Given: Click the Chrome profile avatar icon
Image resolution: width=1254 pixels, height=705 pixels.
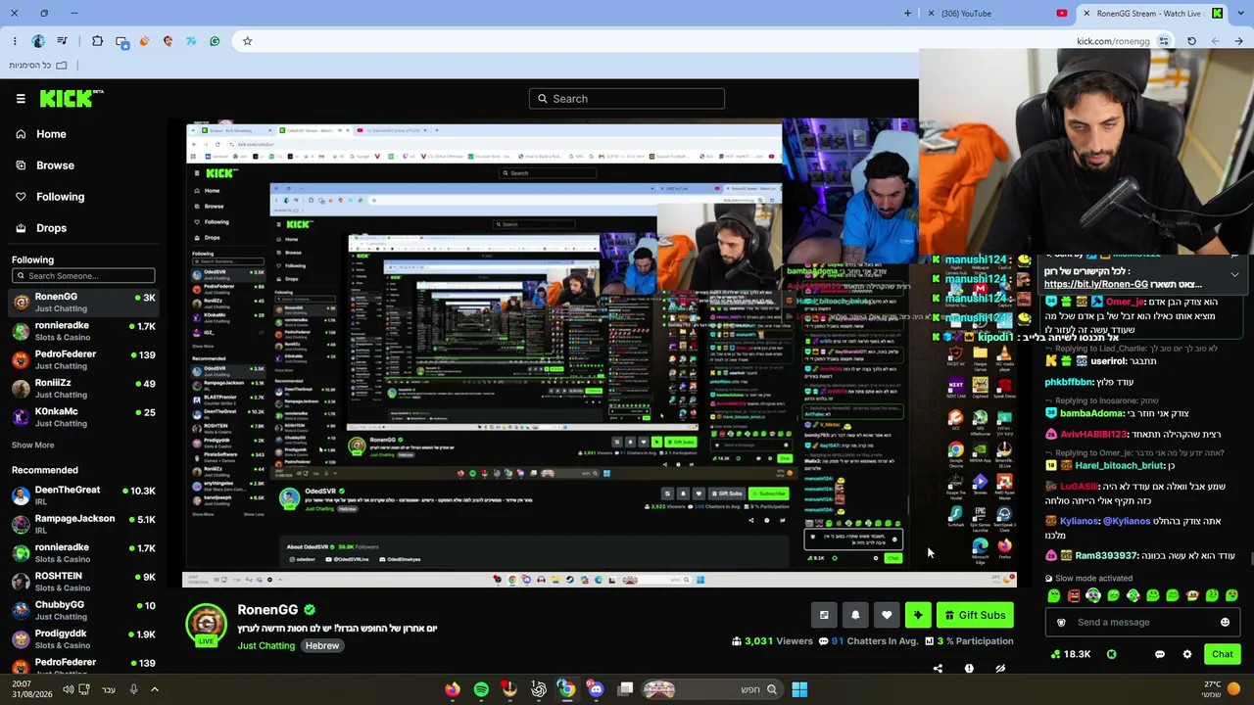Looking at the screenshot, I should [38, 41].
